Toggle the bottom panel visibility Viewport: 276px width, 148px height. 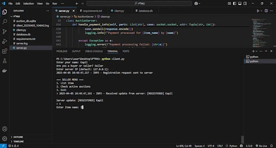click(x=240, y=4)
